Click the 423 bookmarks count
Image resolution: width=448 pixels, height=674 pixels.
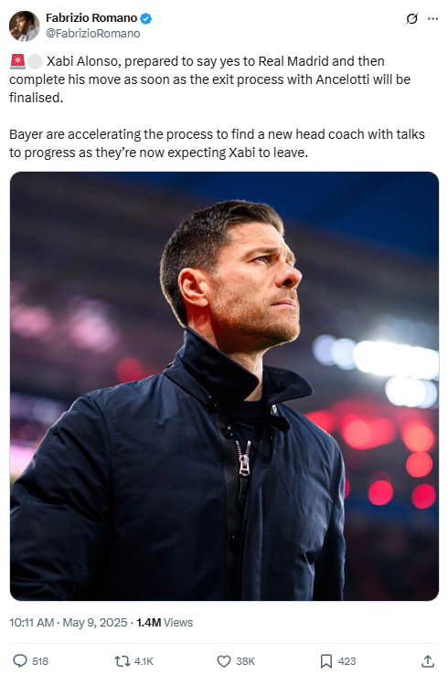click(x=347, y=661)
